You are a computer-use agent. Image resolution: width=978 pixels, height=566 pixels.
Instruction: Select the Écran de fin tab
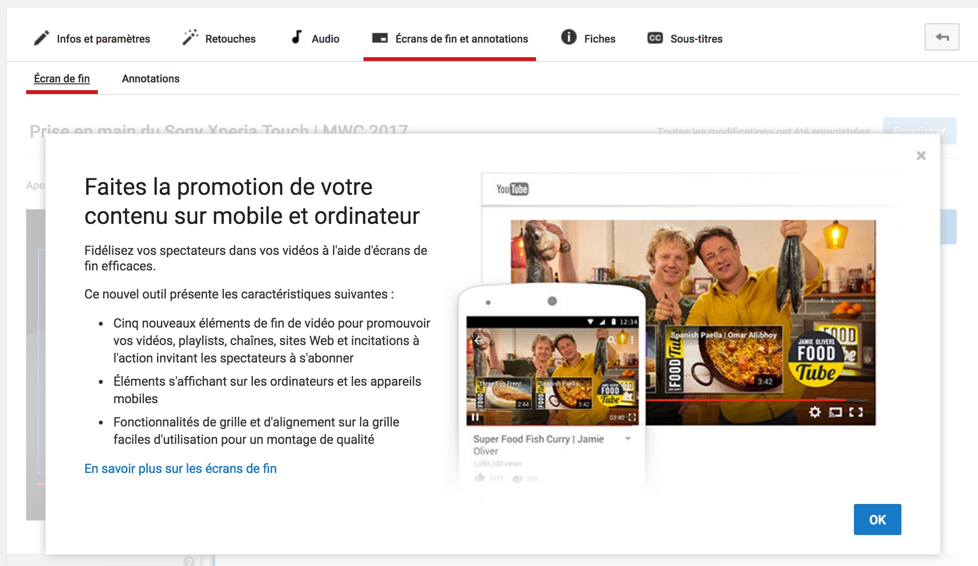click(x=62, y=79)
